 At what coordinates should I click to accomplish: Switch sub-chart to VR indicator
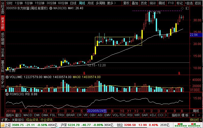click(86, 115)
